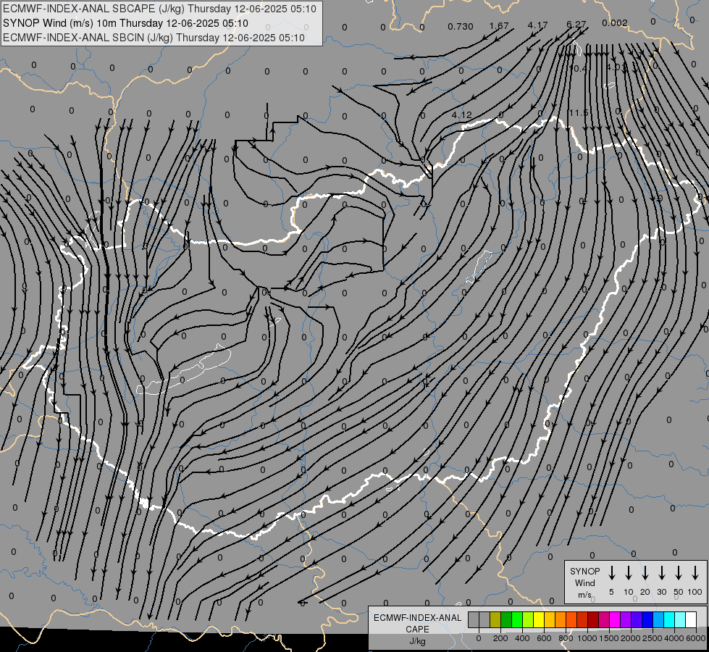Click wind legend arrow above 5
This screenshot has height=652, width=709.
[612, 573]
